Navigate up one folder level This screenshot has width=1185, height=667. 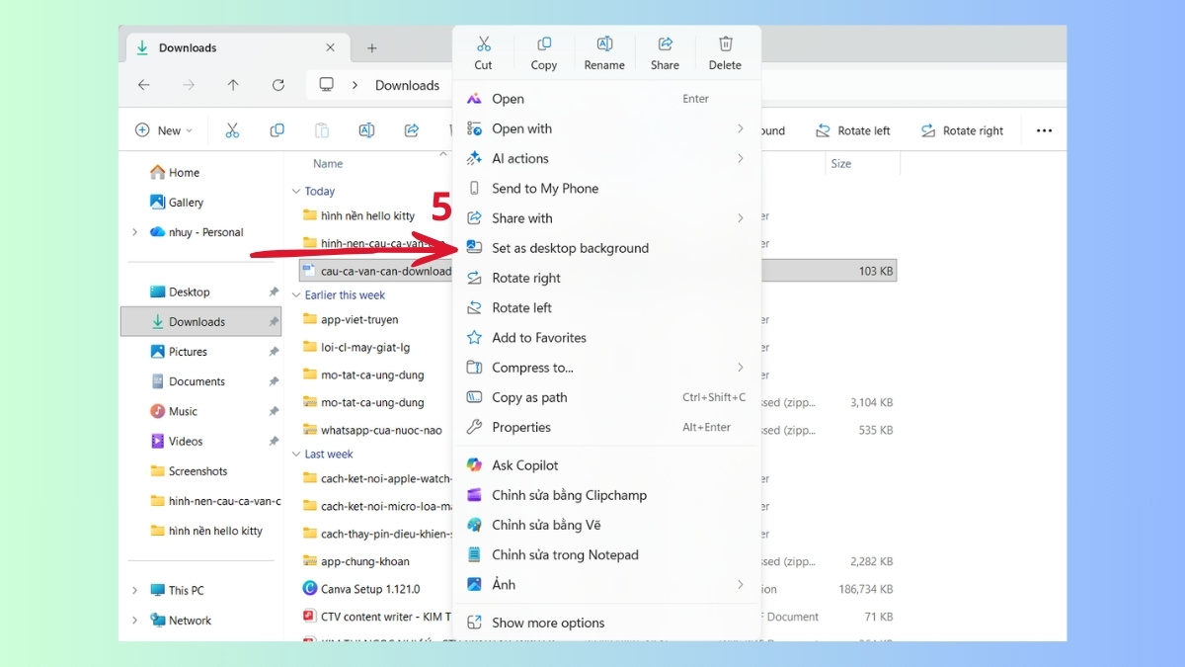[233, 85]
